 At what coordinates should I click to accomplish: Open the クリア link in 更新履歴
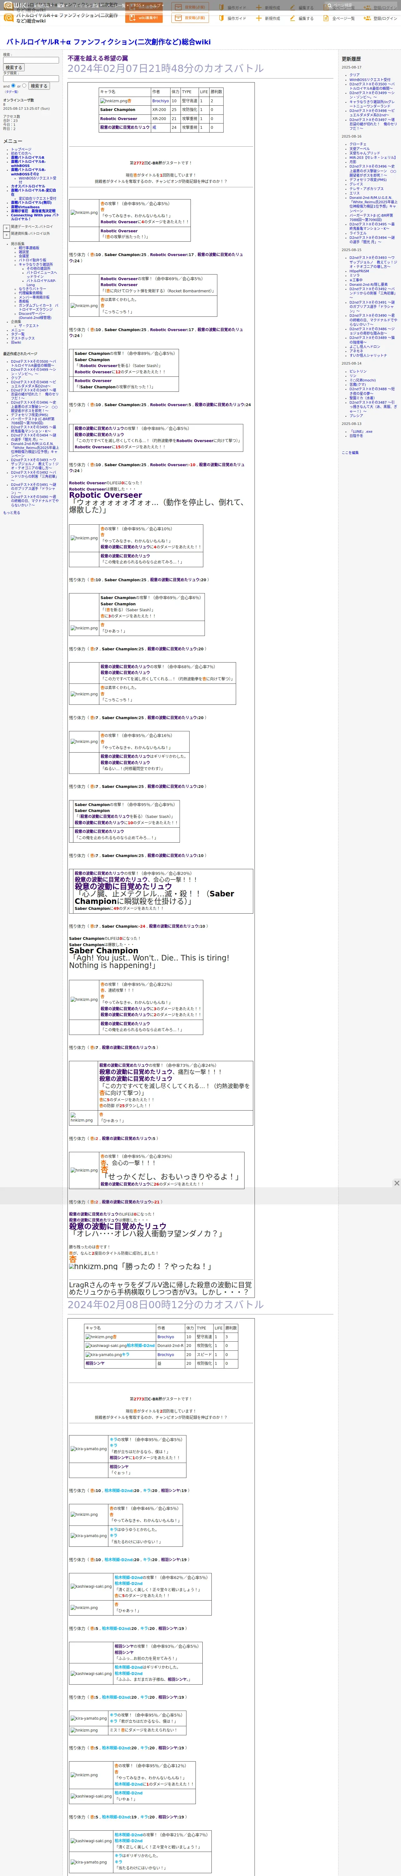click(x=354, y=74)
